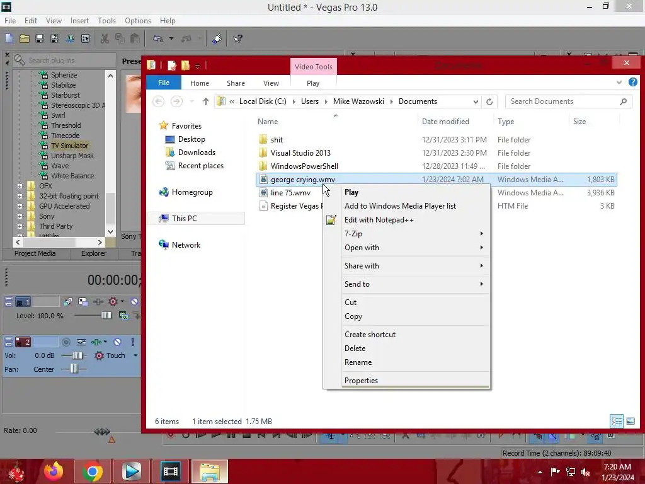Screen dimensions: 645x484
Task: Open Recent places in Favorites
Action: pos(201,166)
